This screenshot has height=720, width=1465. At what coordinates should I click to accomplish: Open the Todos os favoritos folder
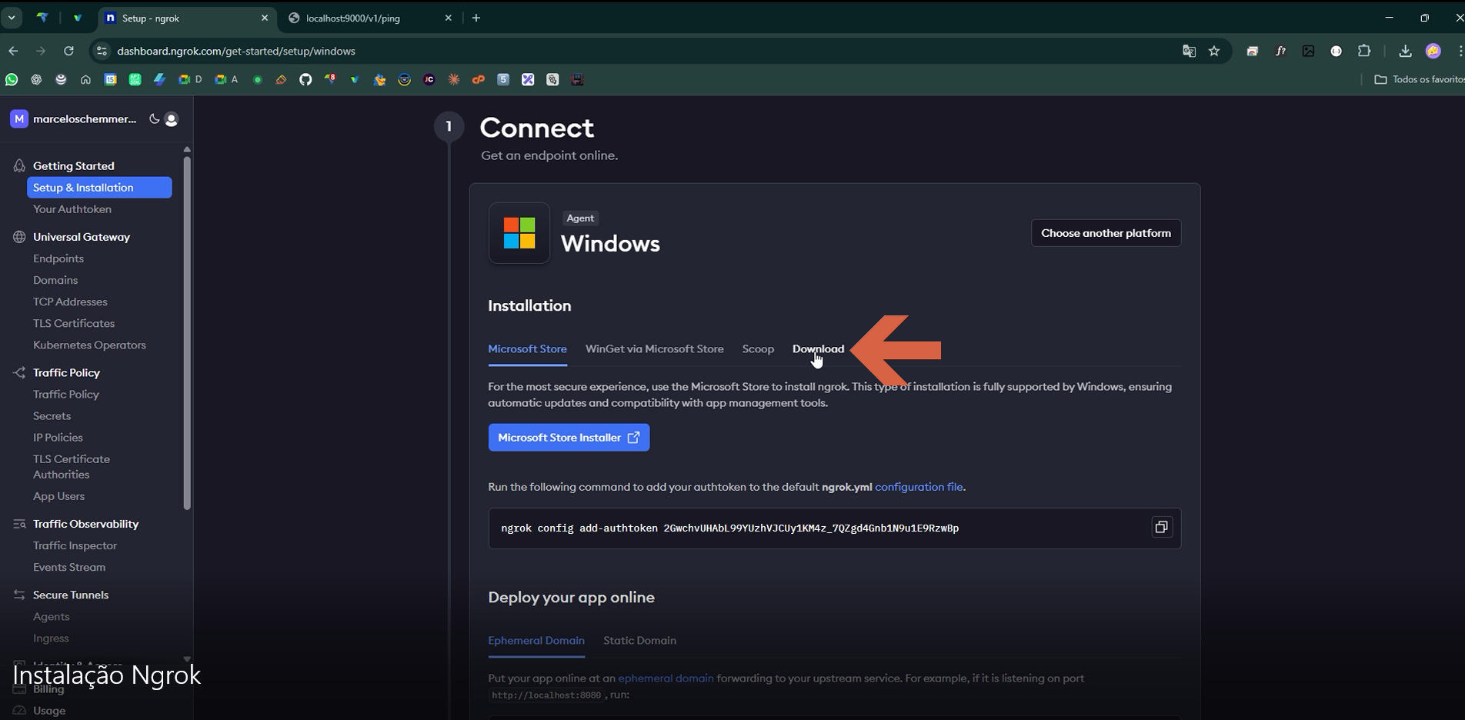pos(1419,79)
